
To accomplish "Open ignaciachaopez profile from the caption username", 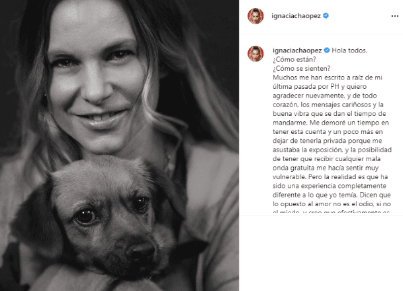I will click(x=297, y=51).
